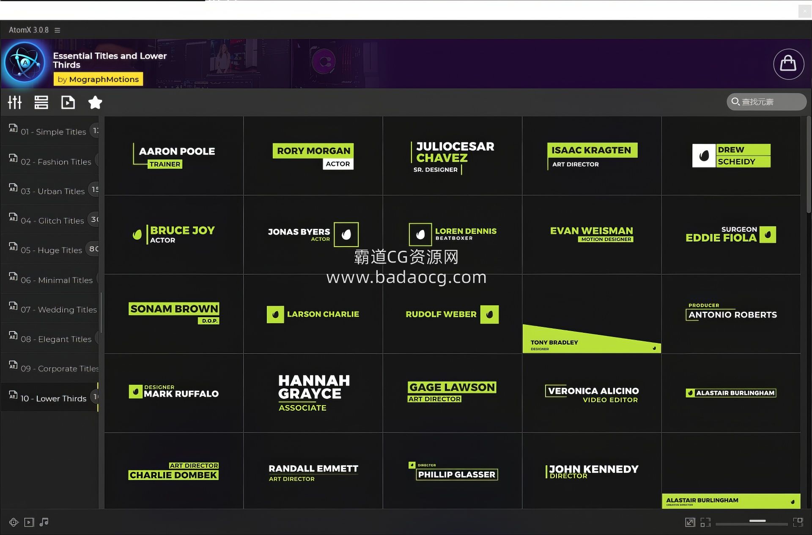Choose the Rory Morgan Actor preset
The height and width of the screenshot is (535, 812).
click(x=313, y=156)
